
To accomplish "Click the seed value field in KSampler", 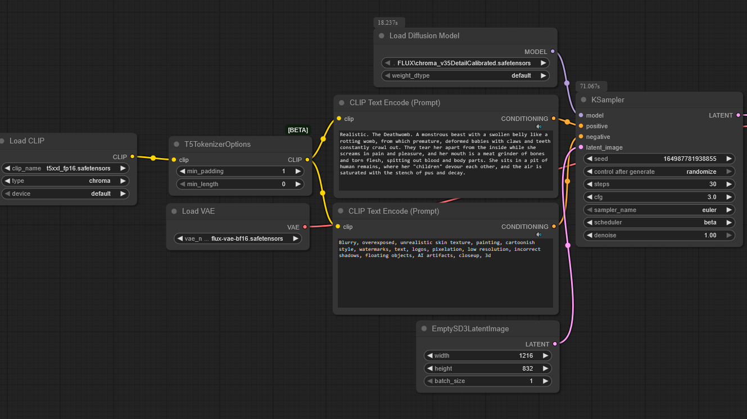I will tap(659, 159).
